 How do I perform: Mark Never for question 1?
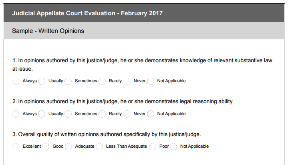click(x=127, y=81)
